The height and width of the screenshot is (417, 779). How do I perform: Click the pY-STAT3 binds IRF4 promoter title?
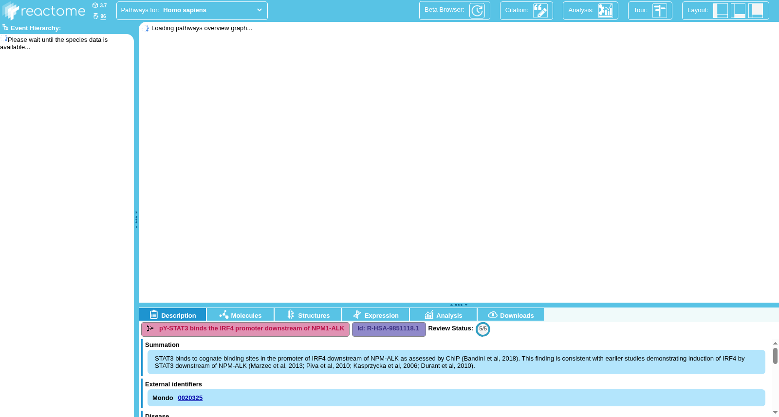[x=252, y=328]
